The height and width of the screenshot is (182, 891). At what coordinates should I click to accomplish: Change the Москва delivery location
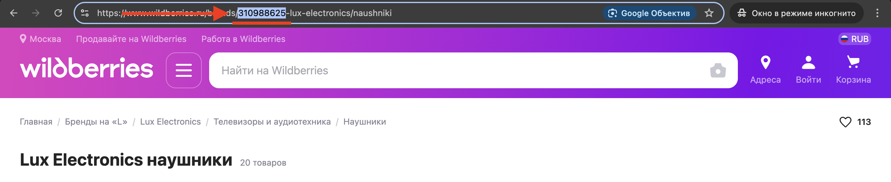(41, 39)
